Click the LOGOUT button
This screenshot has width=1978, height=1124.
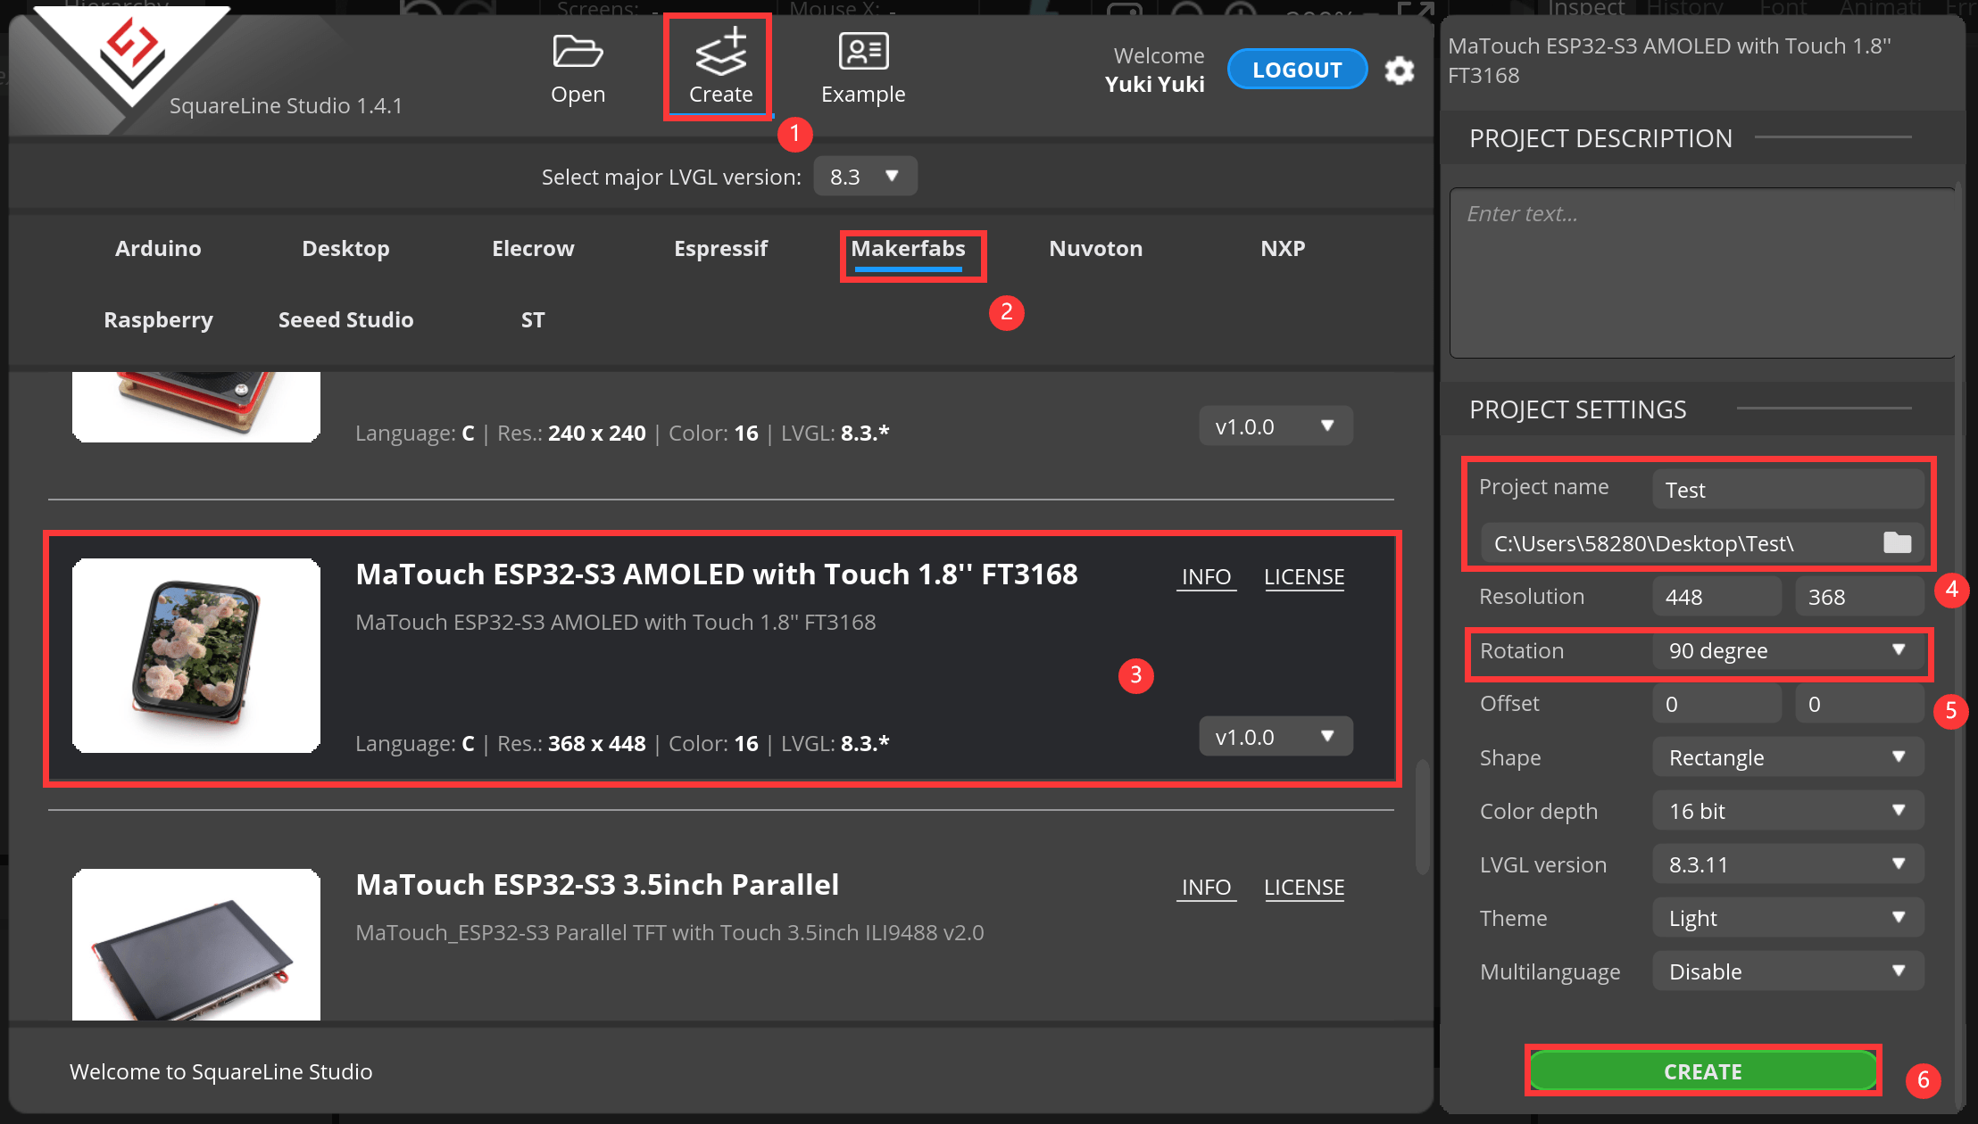[x=1297, y=69]
